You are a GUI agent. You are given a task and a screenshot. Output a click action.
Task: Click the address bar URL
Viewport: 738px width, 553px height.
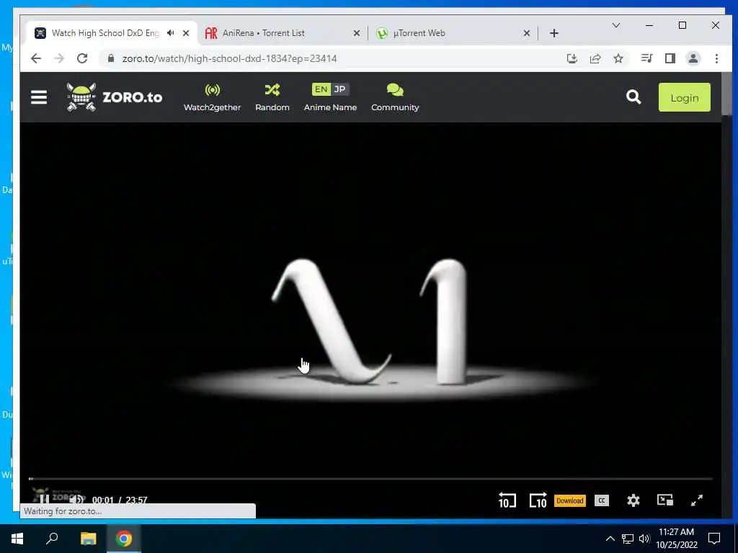[229, 58]
